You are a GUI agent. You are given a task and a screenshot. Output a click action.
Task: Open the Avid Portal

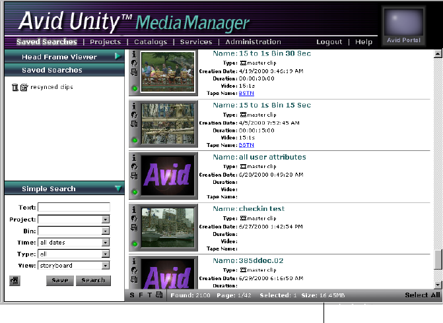403,26
